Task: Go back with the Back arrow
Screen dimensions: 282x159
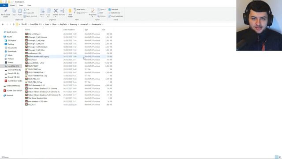Action: point(3,24)
